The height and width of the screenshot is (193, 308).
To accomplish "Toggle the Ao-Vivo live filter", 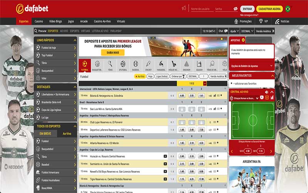I will pos(140,76).
